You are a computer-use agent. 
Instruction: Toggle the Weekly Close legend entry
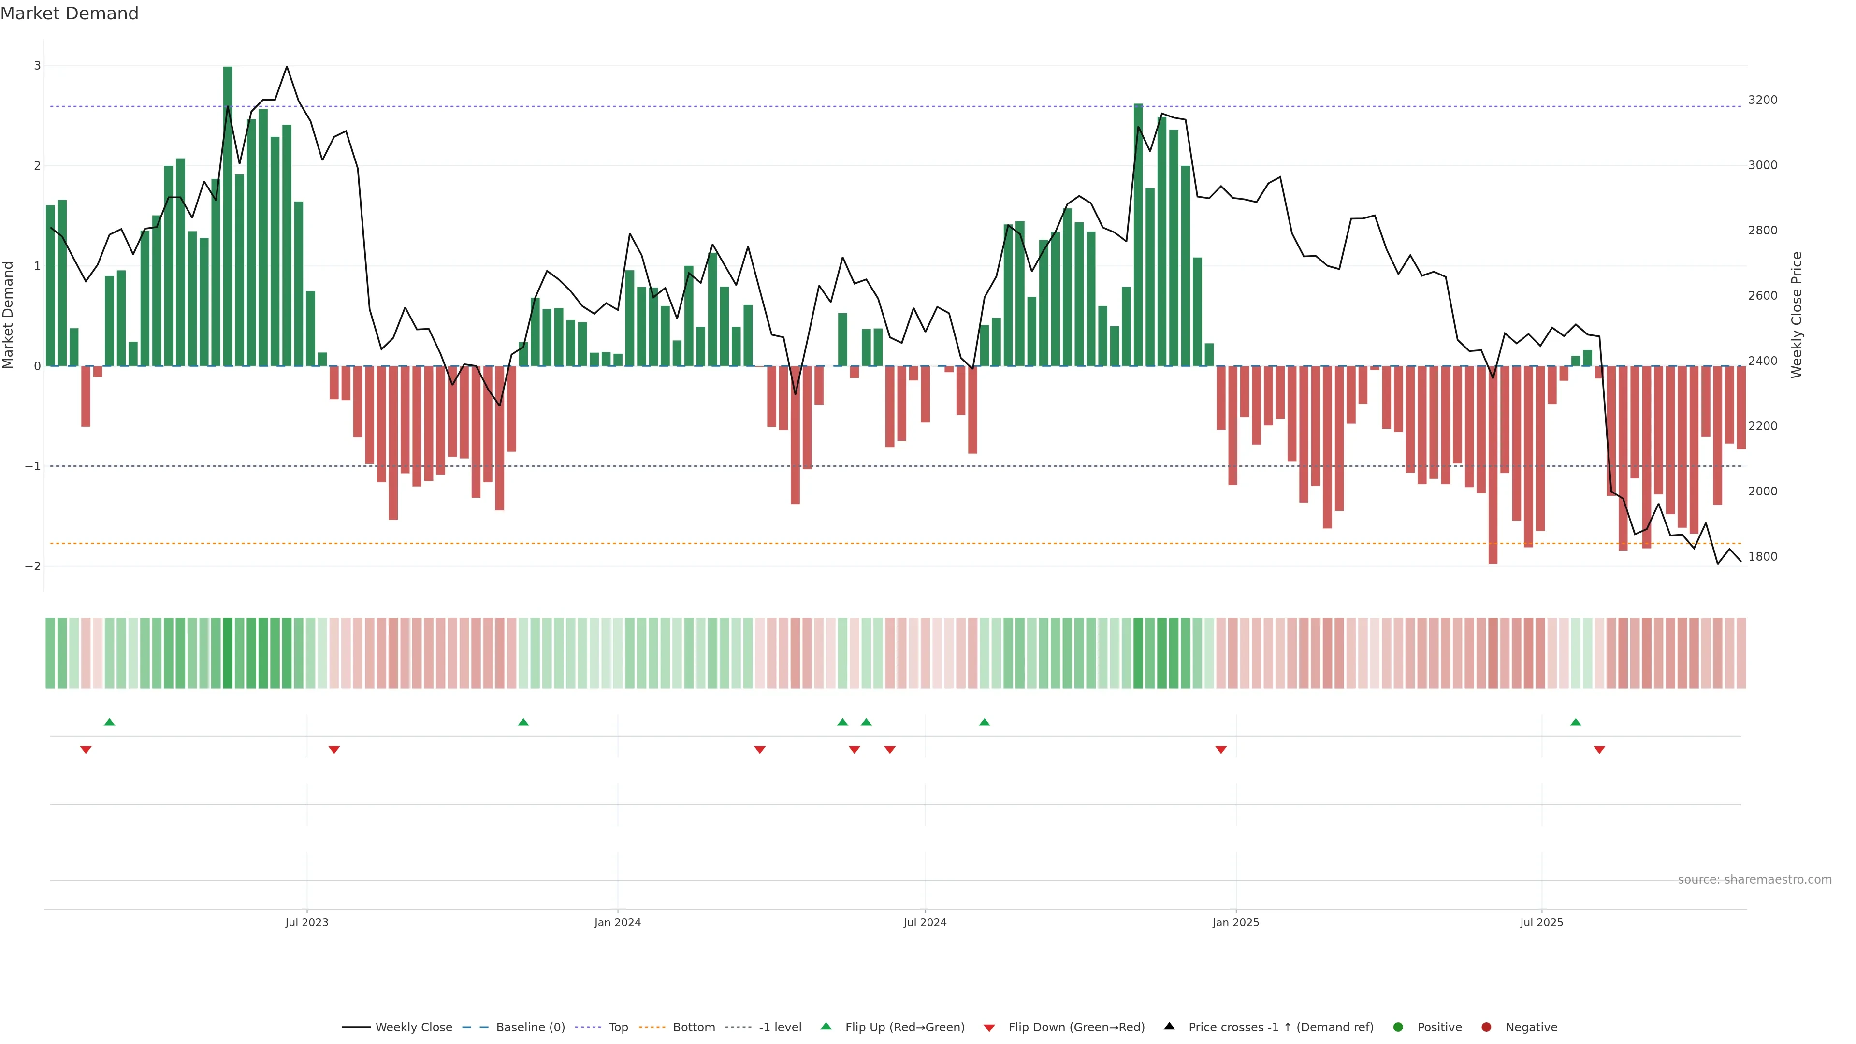click(x=413, y=1027)
